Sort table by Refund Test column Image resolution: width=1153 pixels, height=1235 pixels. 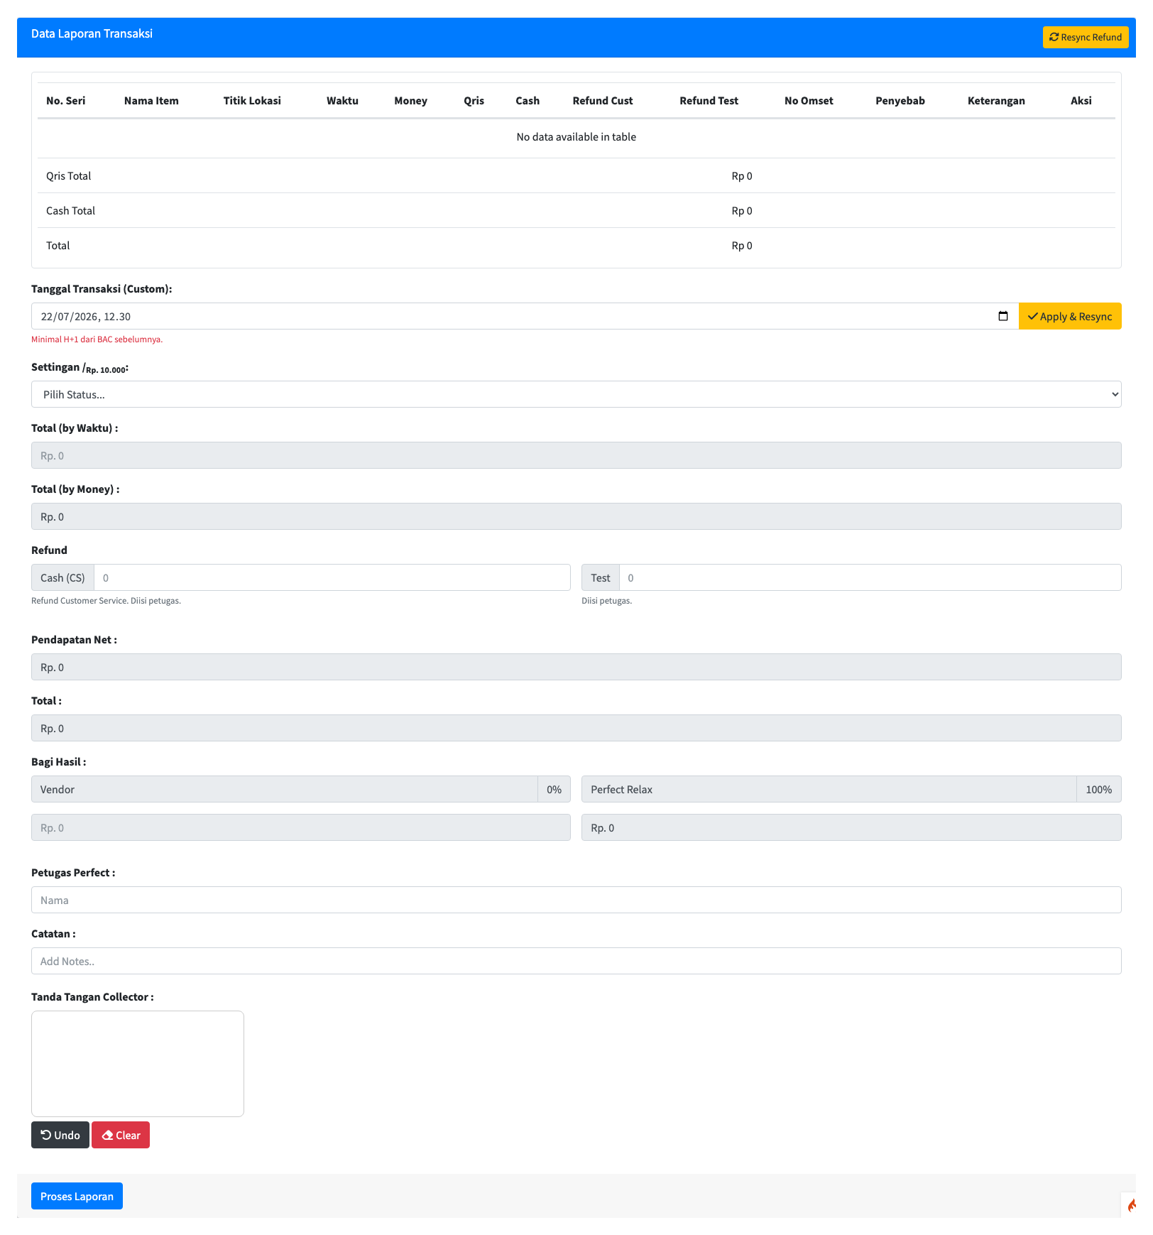click(x=709, y=101)
